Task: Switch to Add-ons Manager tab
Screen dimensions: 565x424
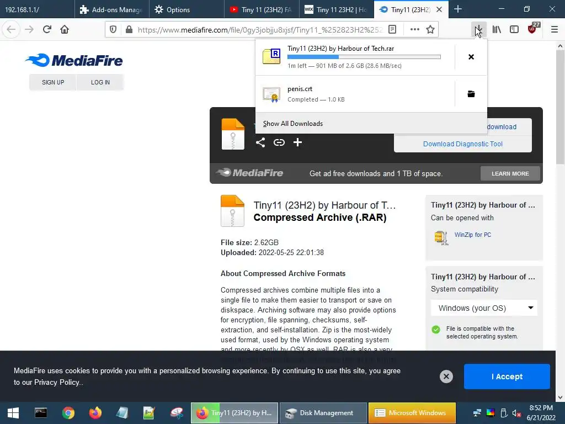Action: pyautogui.click(x=112, y=9)
